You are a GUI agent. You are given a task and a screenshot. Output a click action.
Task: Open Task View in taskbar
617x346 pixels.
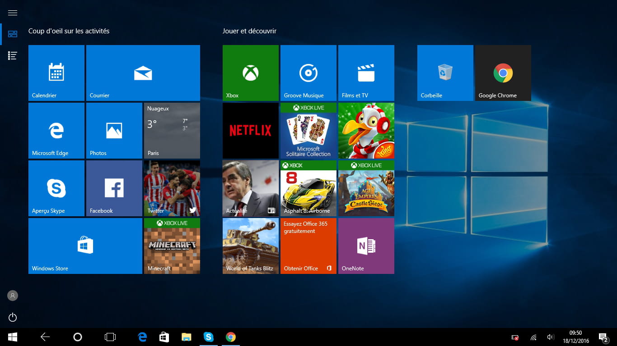[x=110, y=337]
